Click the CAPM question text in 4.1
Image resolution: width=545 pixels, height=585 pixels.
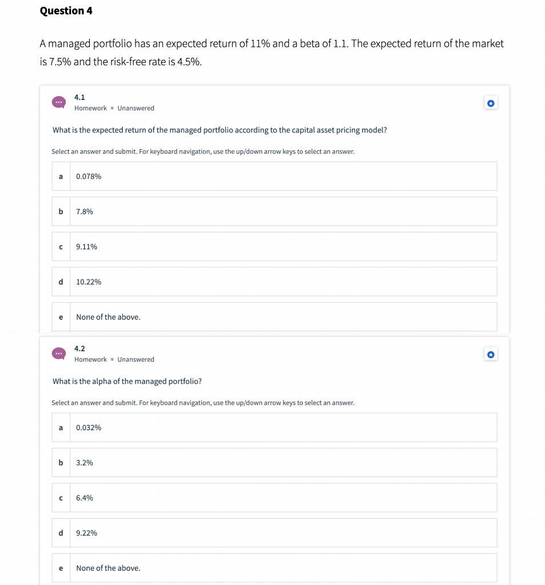tap(219, 130)
